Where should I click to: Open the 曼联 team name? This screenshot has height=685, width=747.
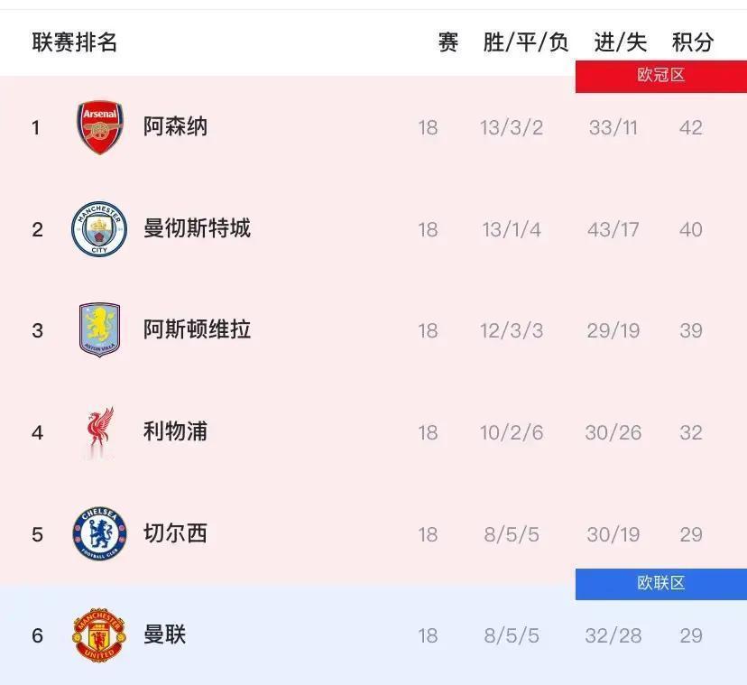(x=164, y=634)
